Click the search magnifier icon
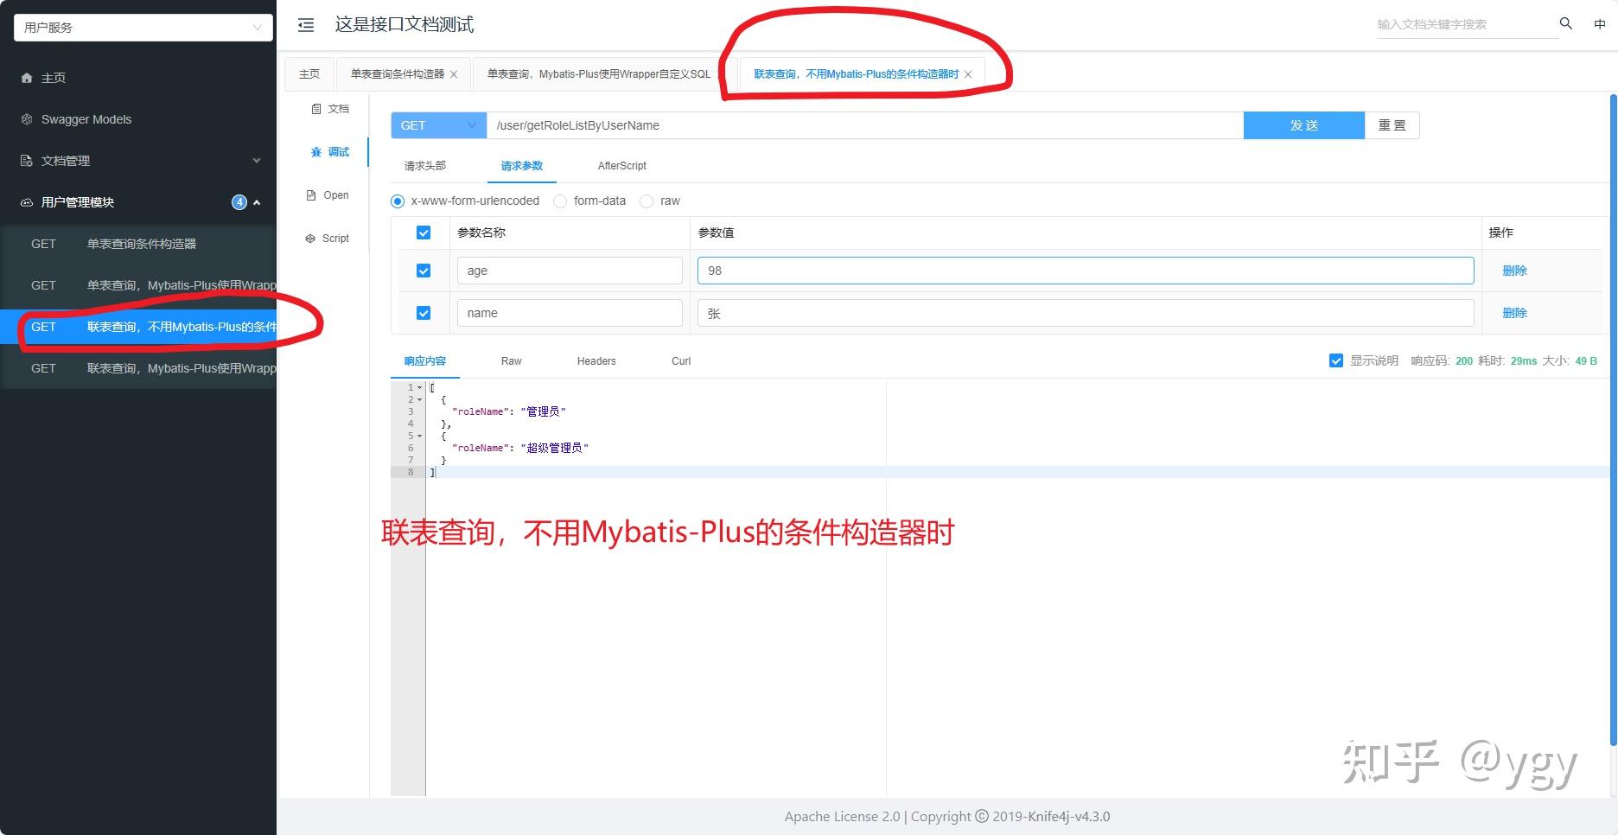This screenshot has width=1618, height=835. tap(1565, 24)
